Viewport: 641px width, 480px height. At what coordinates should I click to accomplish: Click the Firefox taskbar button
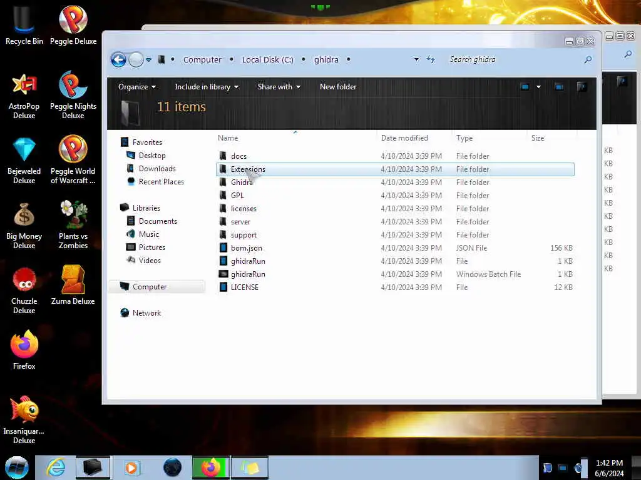coord(211,467)
